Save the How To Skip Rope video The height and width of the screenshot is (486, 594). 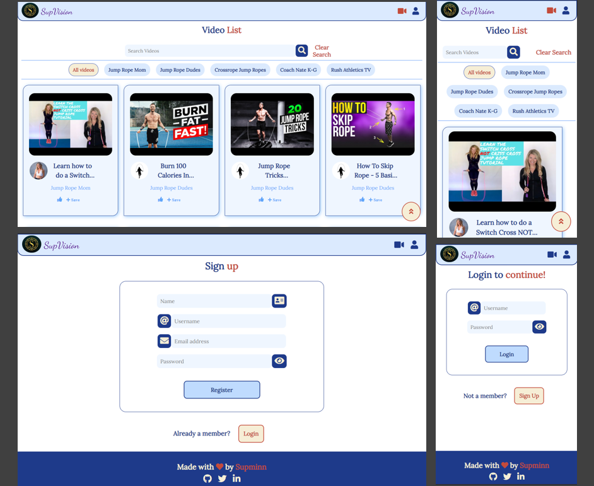coord(375,200)
